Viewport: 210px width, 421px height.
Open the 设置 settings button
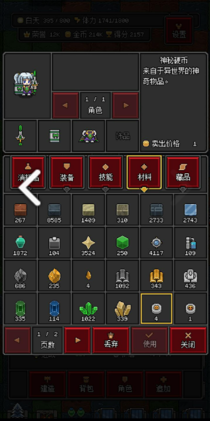(x=179, y=30)
